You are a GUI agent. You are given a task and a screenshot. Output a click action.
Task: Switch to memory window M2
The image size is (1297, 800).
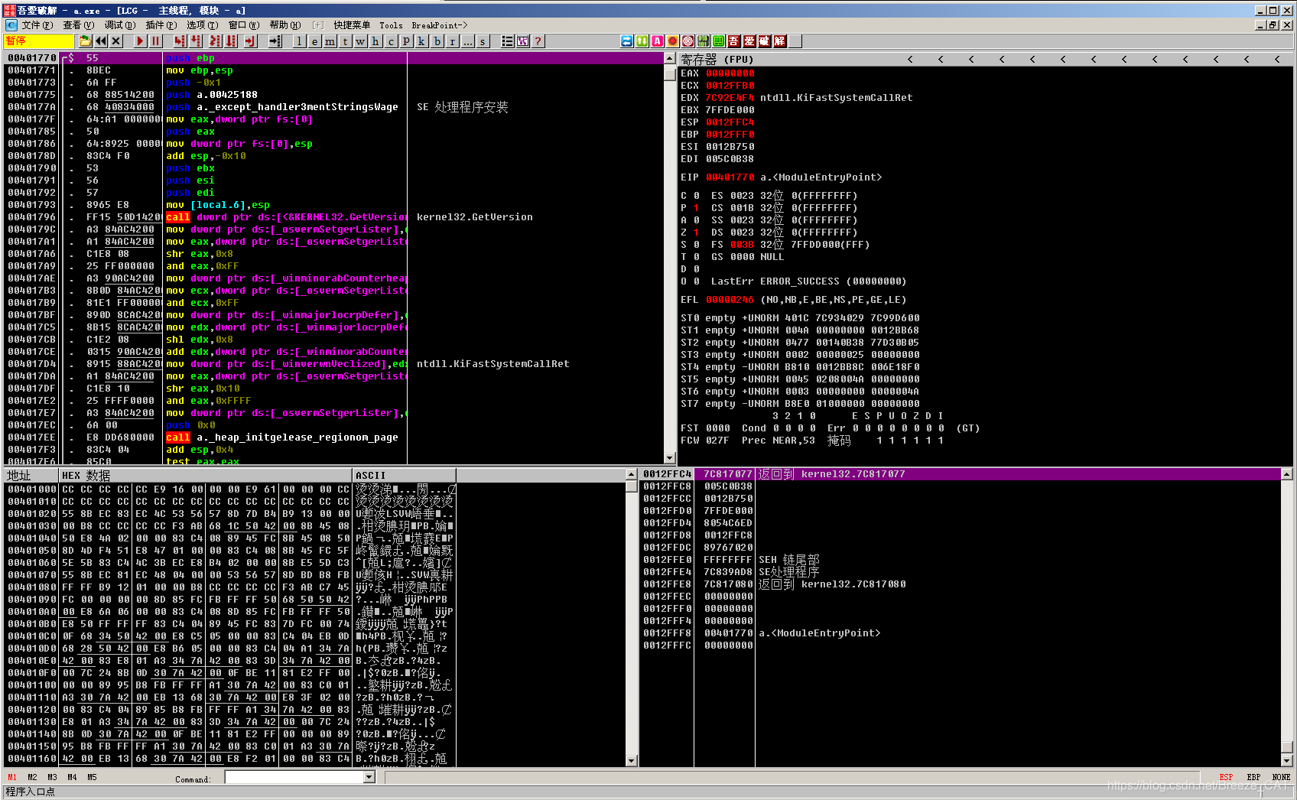click(32, 777)
